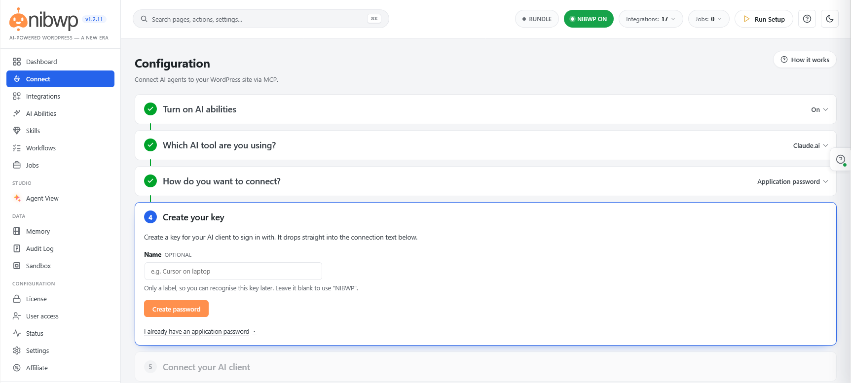Click the Jobs briefcase icon

(17, 165)
